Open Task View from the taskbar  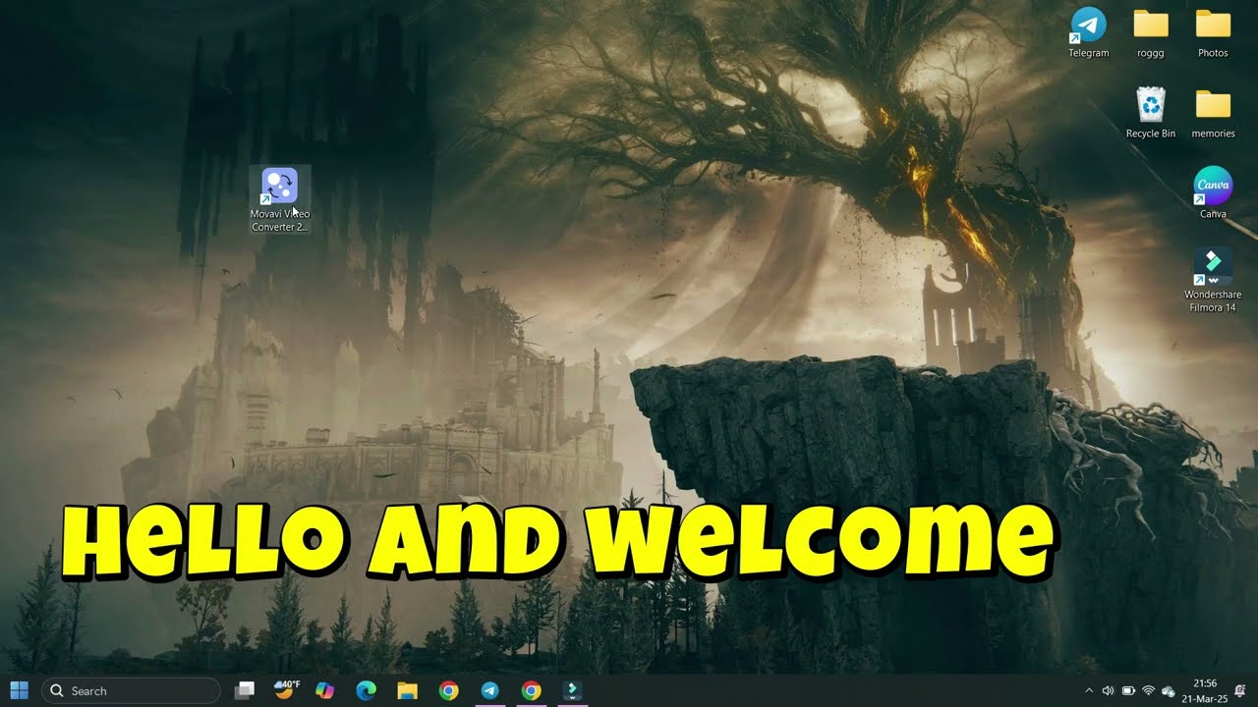click(245, 690)
